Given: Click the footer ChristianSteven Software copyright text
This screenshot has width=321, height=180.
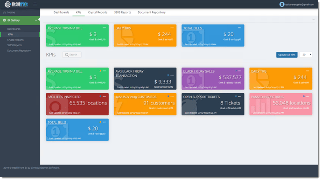Looking at the screenshot, I should 31,168.
